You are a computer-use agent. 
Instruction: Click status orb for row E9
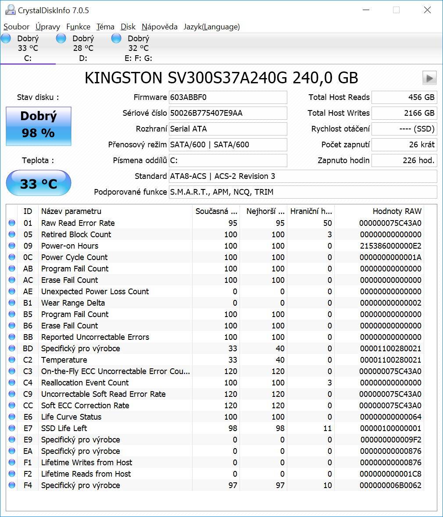[x=12, y=439]
